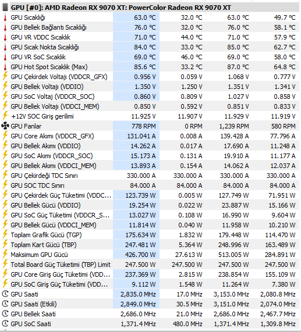This screenshot has height=332, width=301.
Task: Click lightning icon beside Total Board Güç Tüketimi Limit
Action: [5, 264]
